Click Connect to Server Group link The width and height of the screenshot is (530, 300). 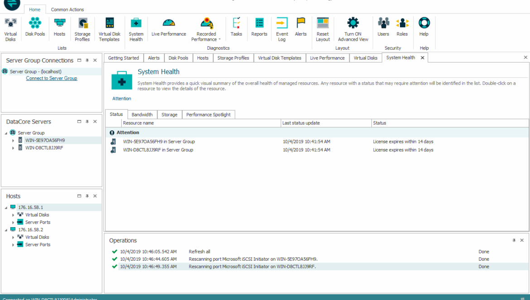[52, 78]
